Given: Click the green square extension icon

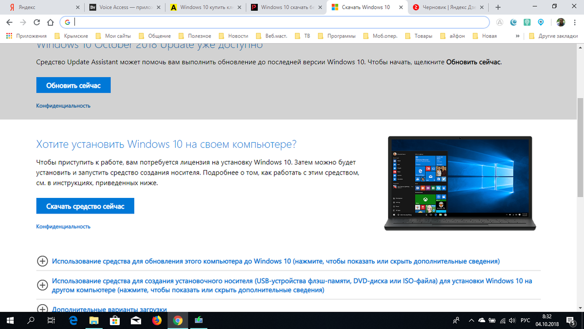Looking at the screenshot, I should pyautogui.click(x=527, y=22).
